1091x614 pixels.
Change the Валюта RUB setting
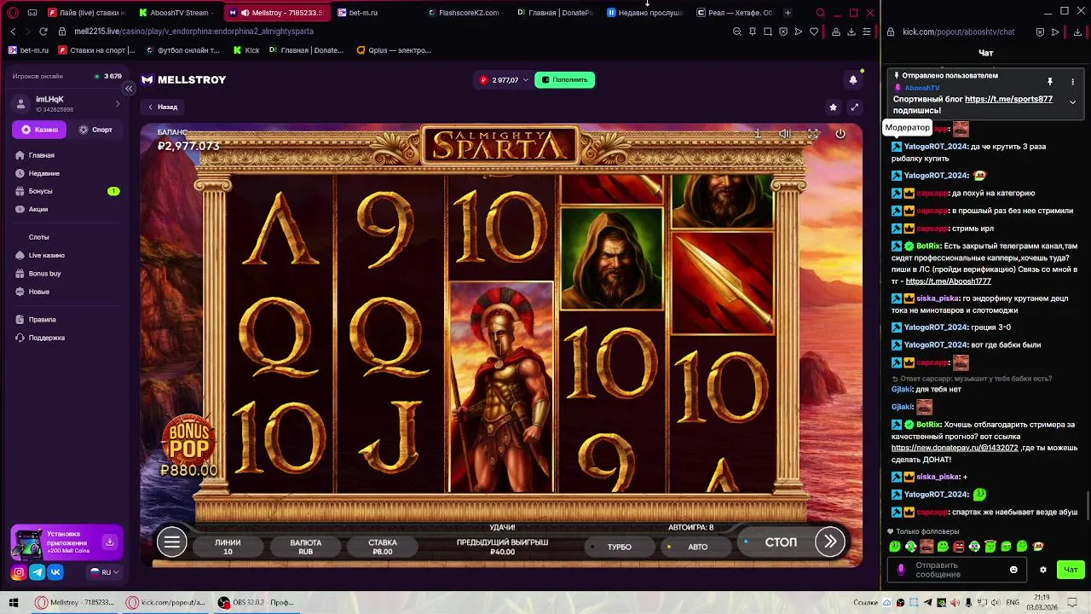point(305,547)
